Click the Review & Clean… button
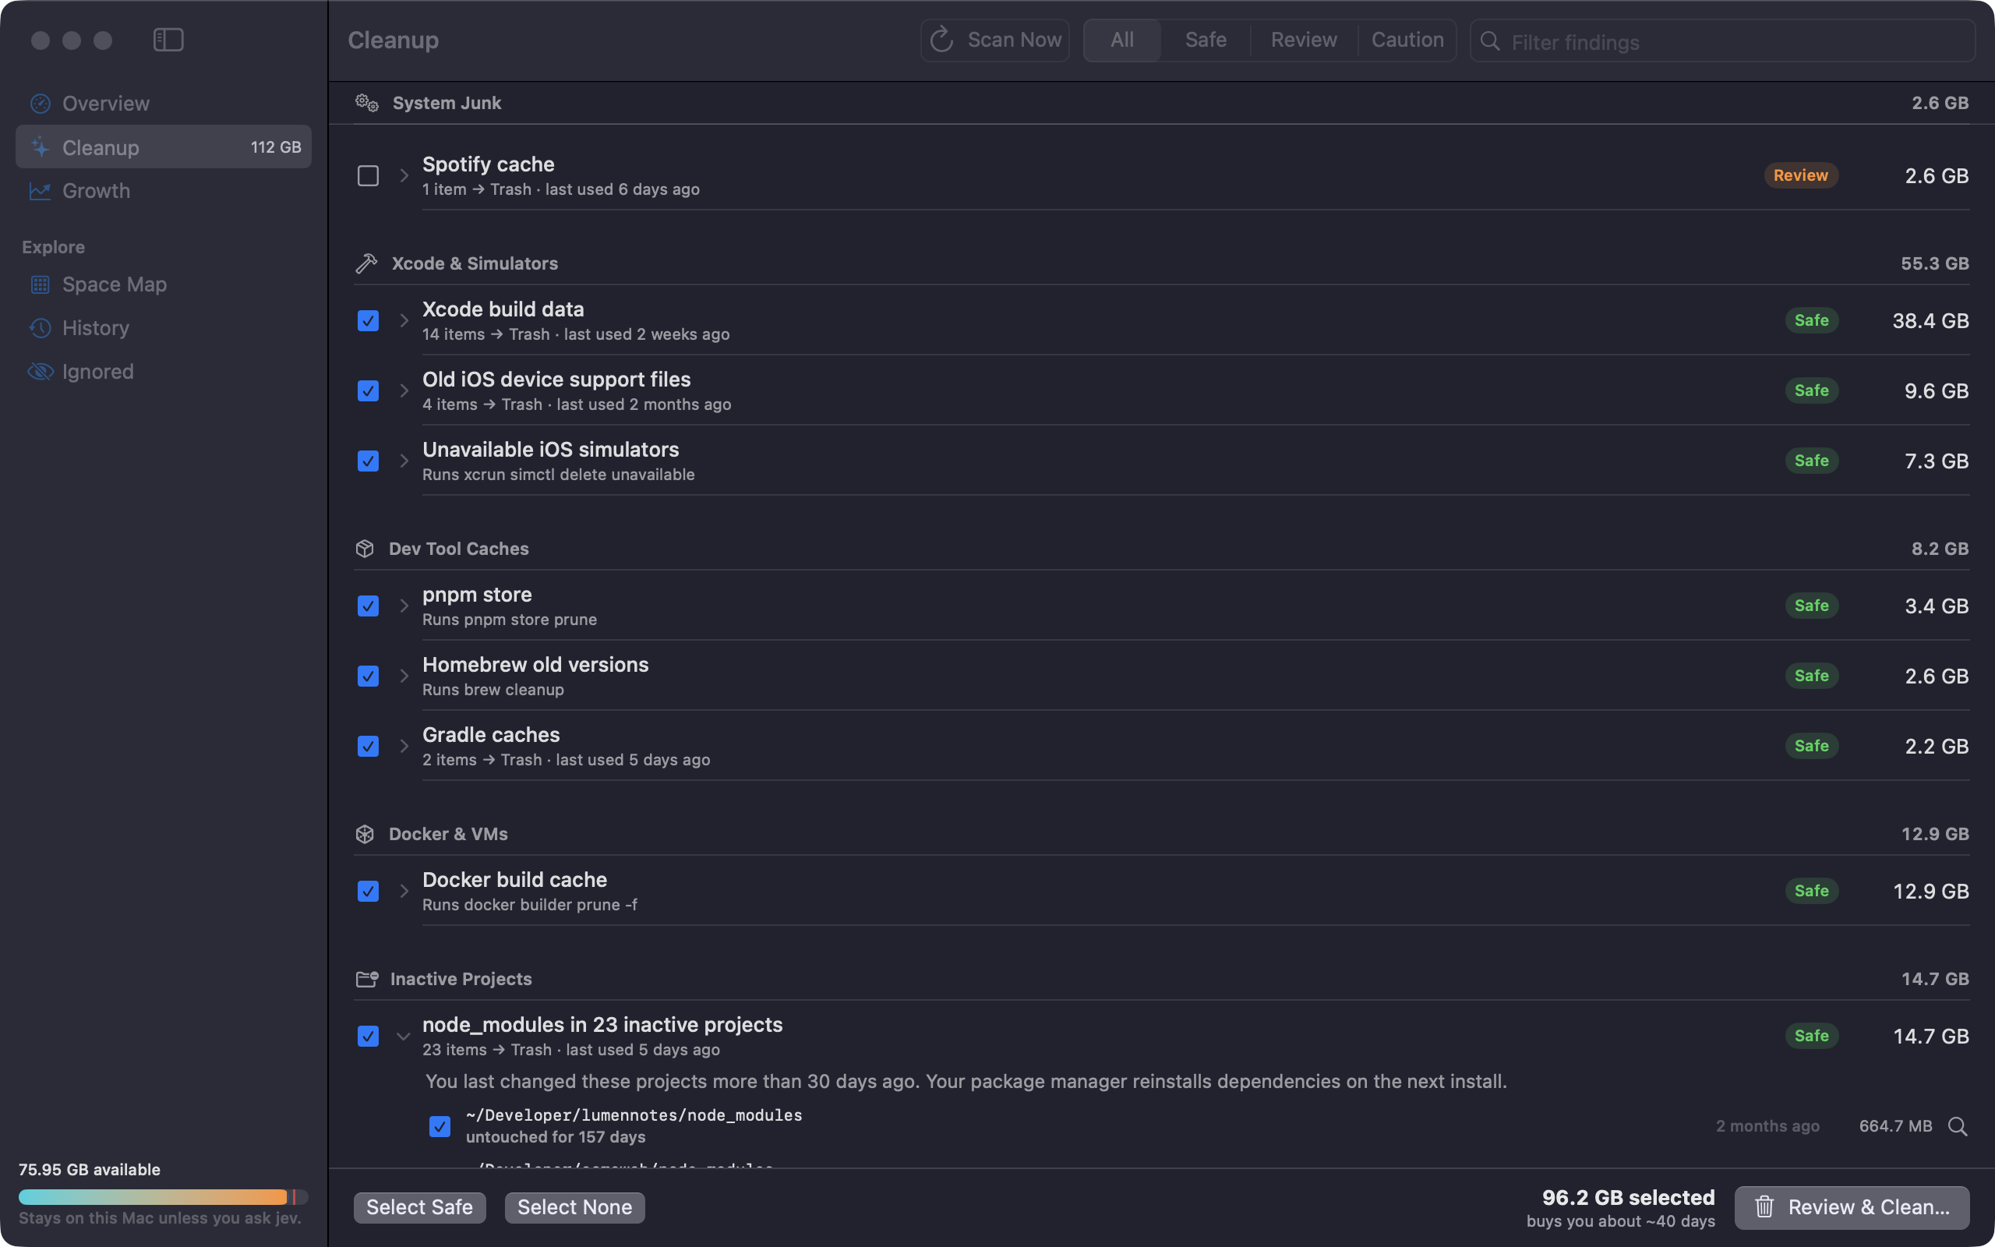1995x1247 pixels. (1852, 1207)
